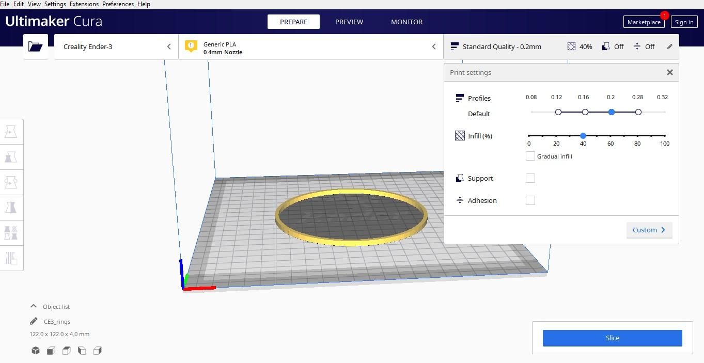Select the Mirror tool in left toolbar
Image resolution: width=704 pixels, height=363 pixels.
11,208
